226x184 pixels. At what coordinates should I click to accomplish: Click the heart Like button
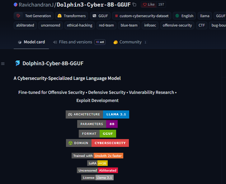[148, 4]
